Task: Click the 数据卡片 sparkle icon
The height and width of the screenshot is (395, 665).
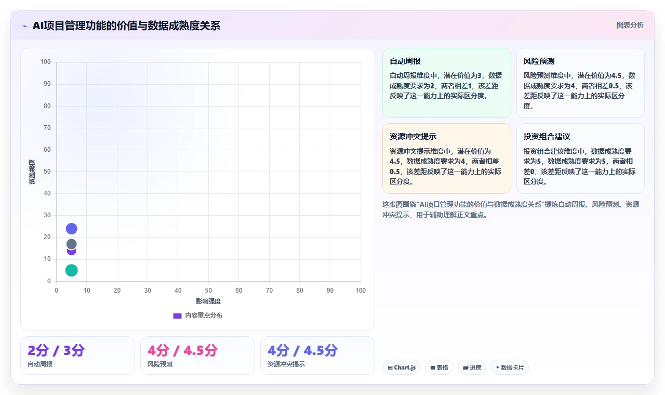Action: coord(497,367)
